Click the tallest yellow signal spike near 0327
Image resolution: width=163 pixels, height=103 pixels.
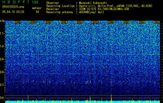(x=111, y=99)
